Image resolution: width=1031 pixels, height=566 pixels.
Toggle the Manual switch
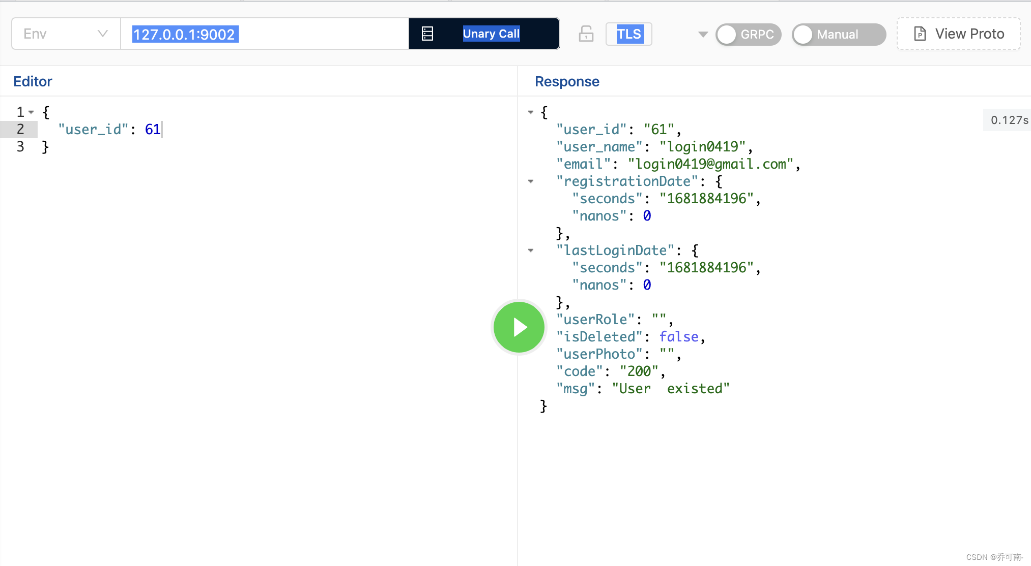(x=838, y=35)
